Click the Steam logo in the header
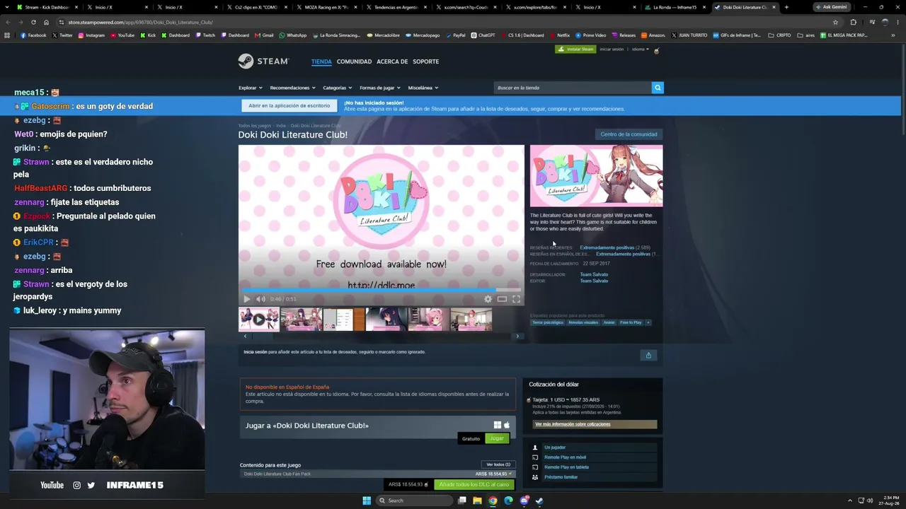 coord(263,62)
